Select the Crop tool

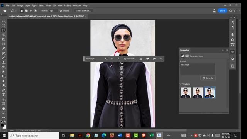[x=3, y=39]
